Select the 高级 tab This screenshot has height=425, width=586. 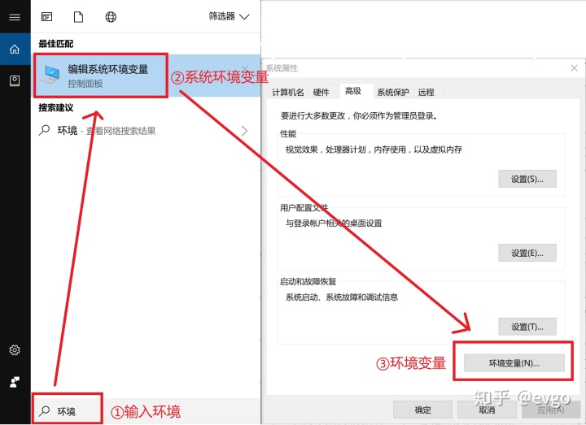tap(353, 91)
